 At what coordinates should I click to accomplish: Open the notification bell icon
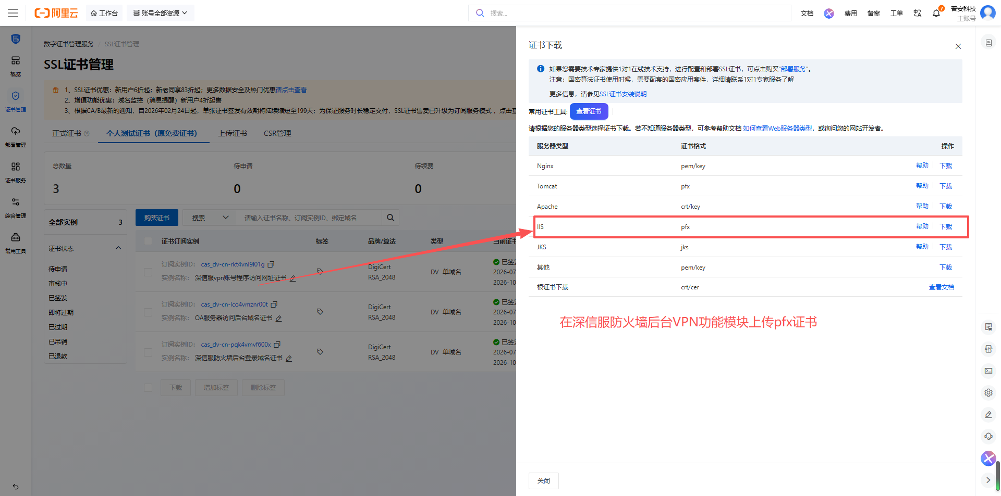[x=936, y=13]
